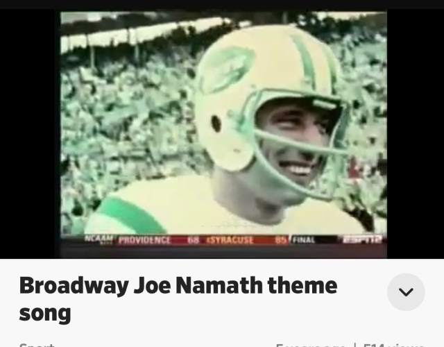The height and width of the screenshot is (347, 444).
Task: Click the Jets logo on the helmet
Action: [x=225, y=69]
